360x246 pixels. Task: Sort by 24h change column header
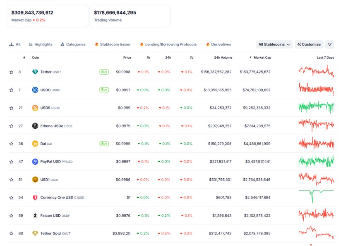(168, 57)
